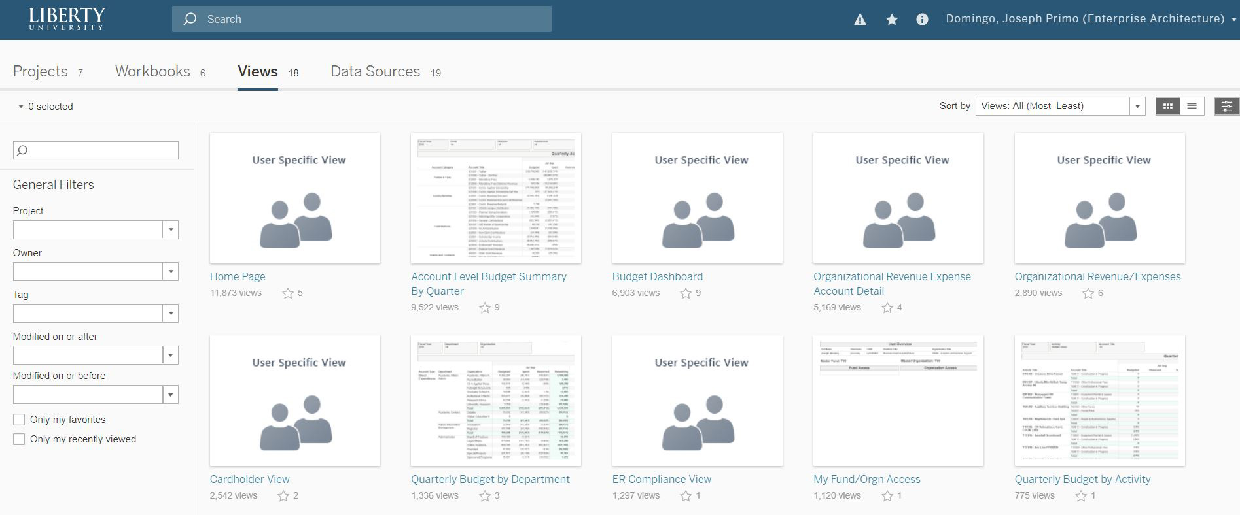This screenshot has width=1240, height=515.
Task: Click Quarterly Budget by Activity thumbnail
Action: (1100, 401)
